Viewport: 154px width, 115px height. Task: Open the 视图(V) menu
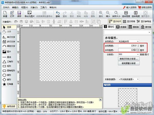tap(25, 7)
